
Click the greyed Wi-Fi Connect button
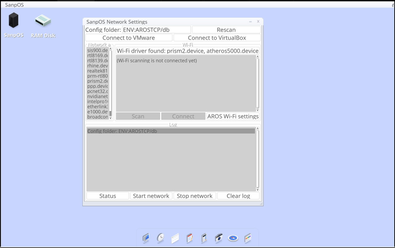point(183,116)
